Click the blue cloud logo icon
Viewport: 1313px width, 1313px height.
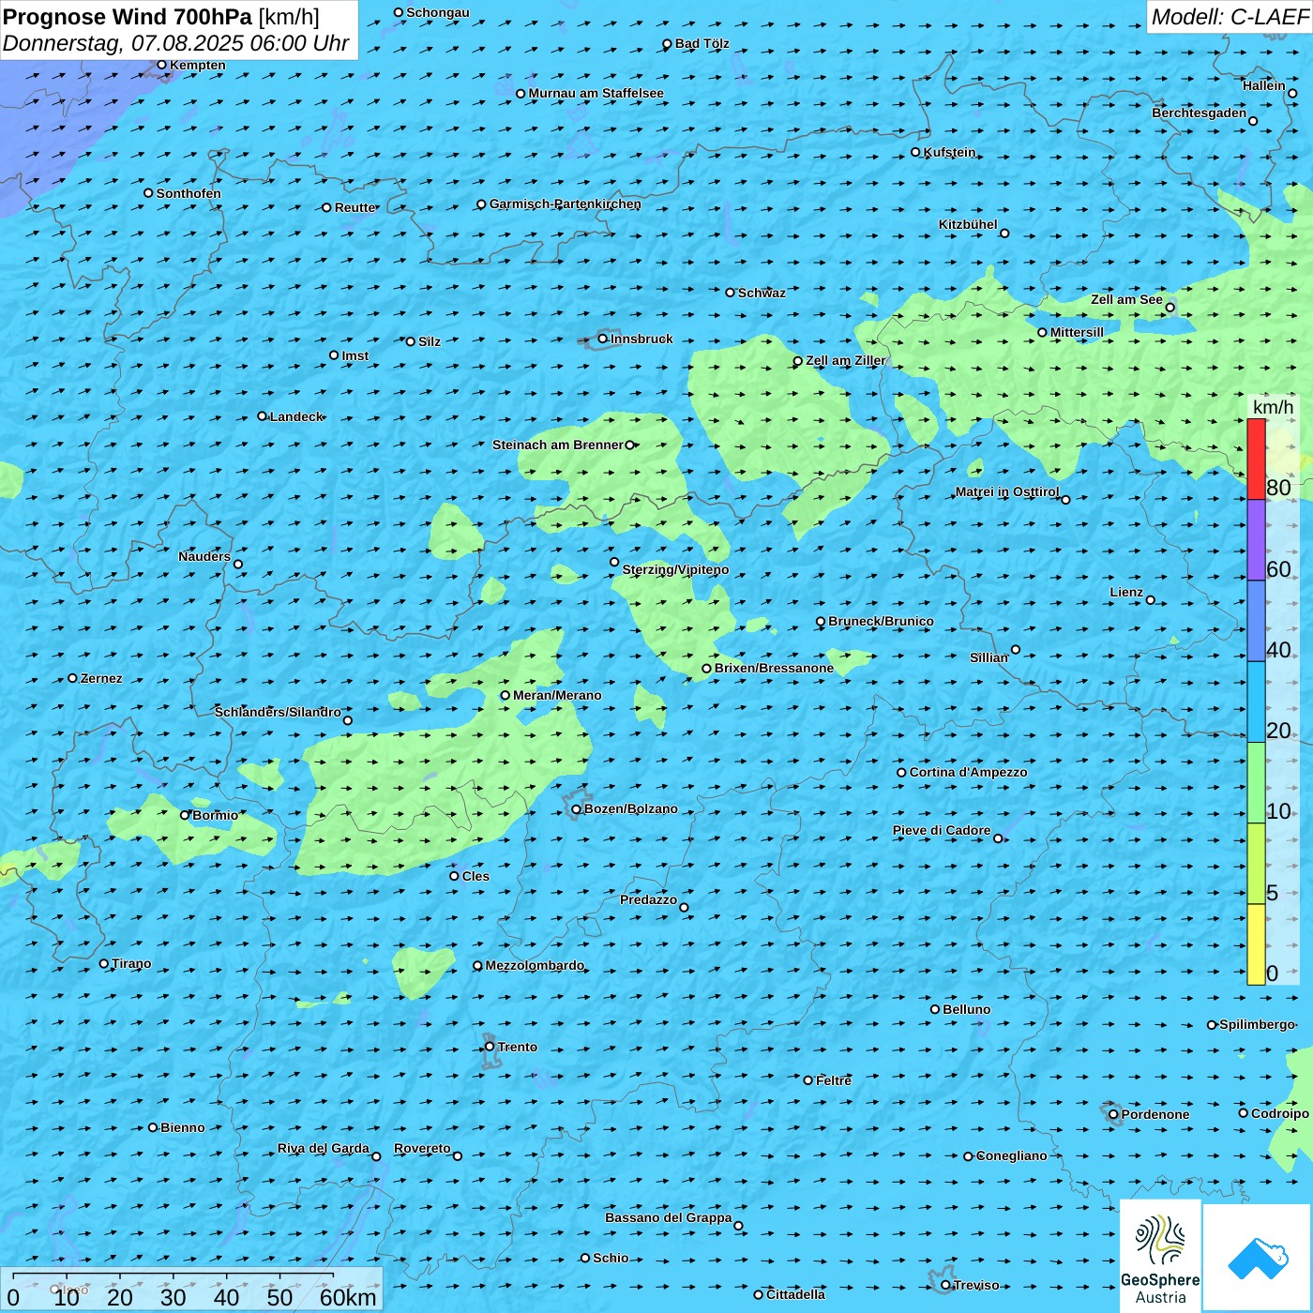(1258, 1258)
